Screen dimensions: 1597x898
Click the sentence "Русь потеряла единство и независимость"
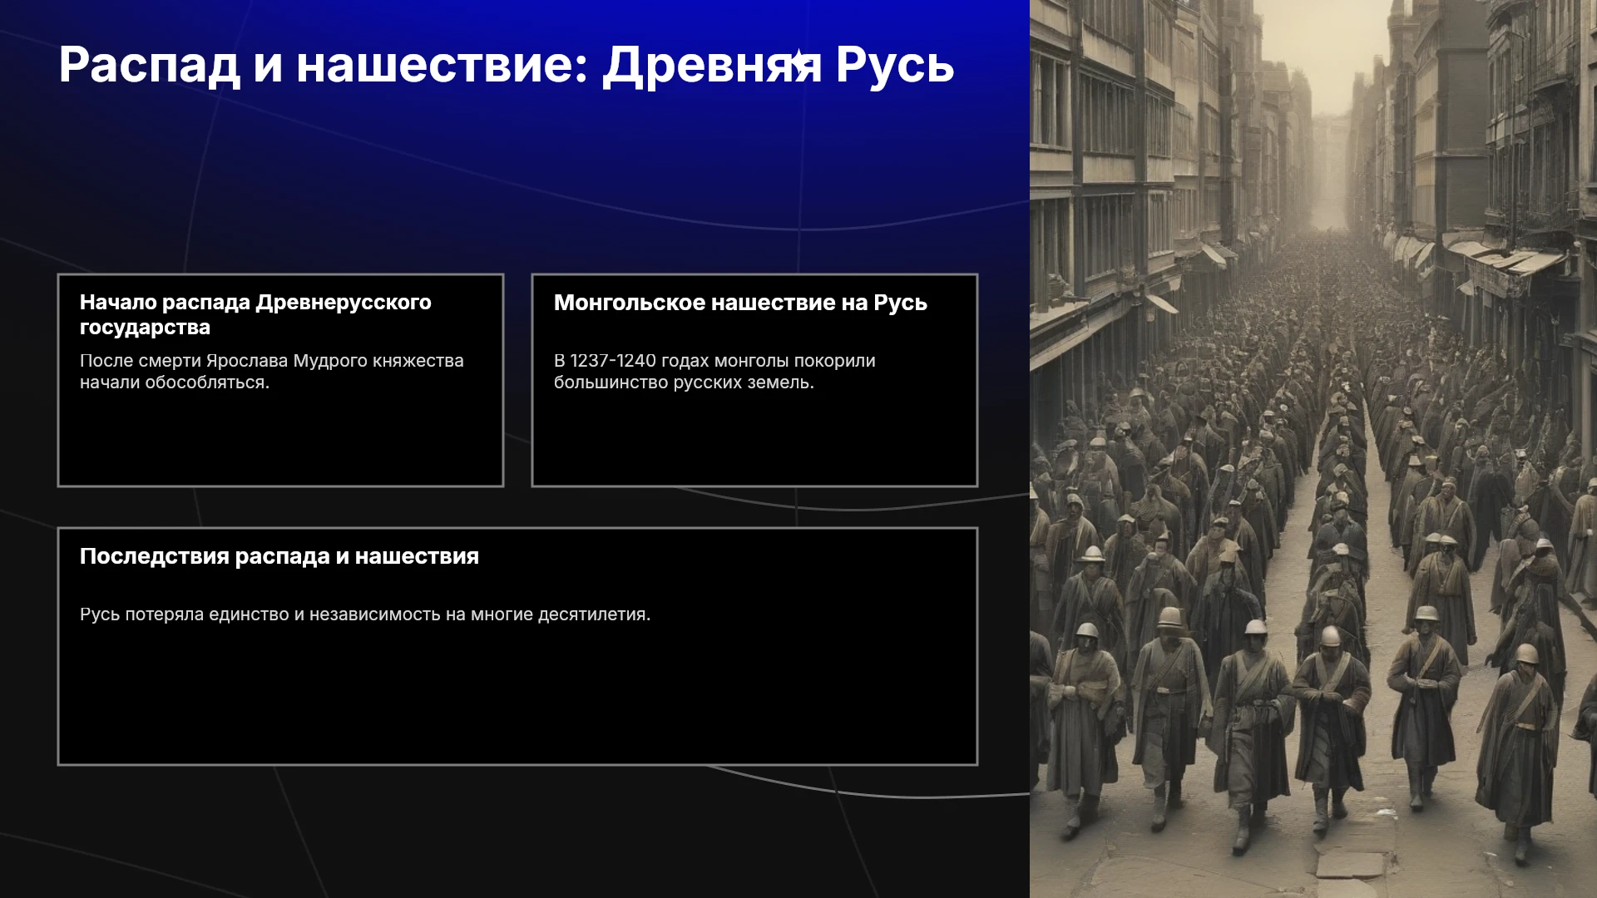(365, 614)
